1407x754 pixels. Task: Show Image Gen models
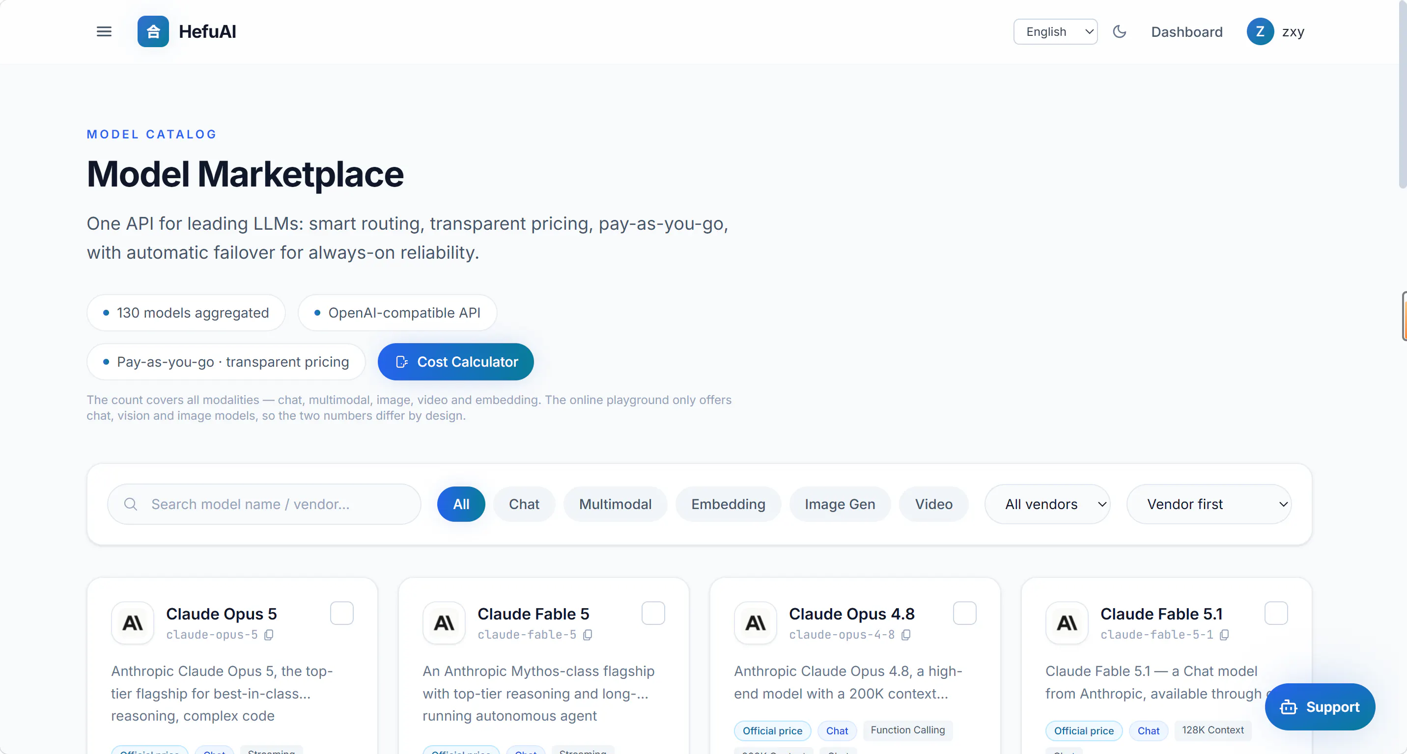coord(840,504)
